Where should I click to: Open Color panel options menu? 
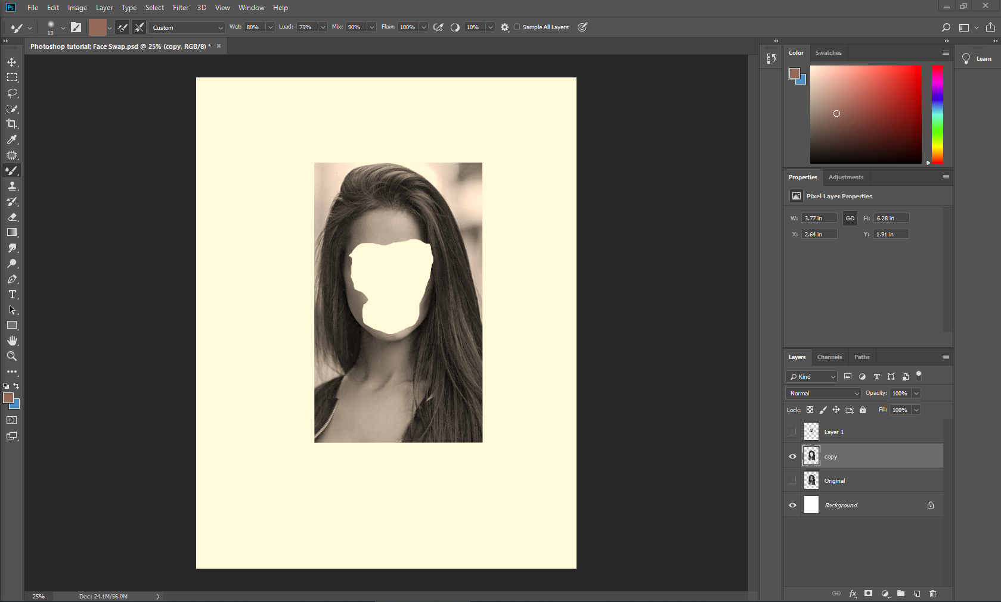pyautogui.click(x=946, y=52)
